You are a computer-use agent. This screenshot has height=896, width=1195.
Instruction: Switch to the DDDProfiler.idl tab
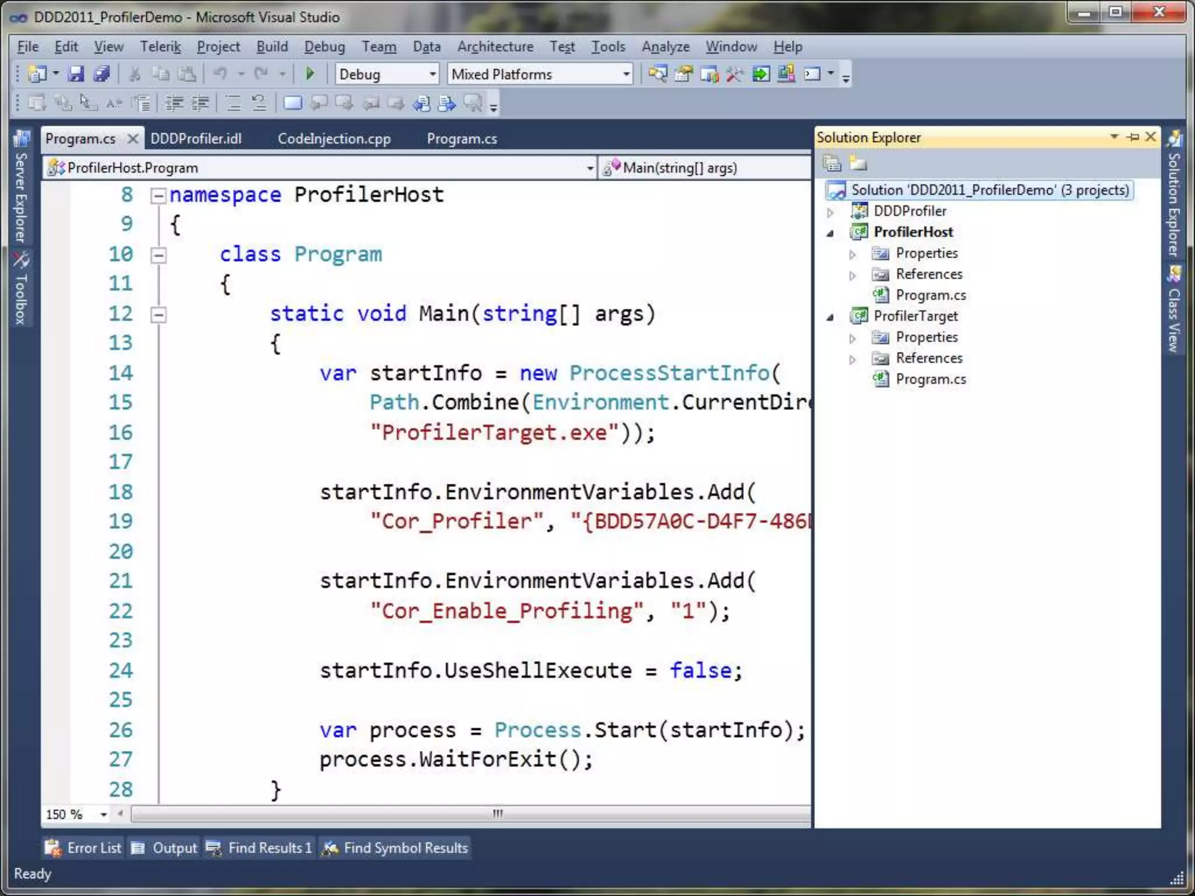click(196, 139)
